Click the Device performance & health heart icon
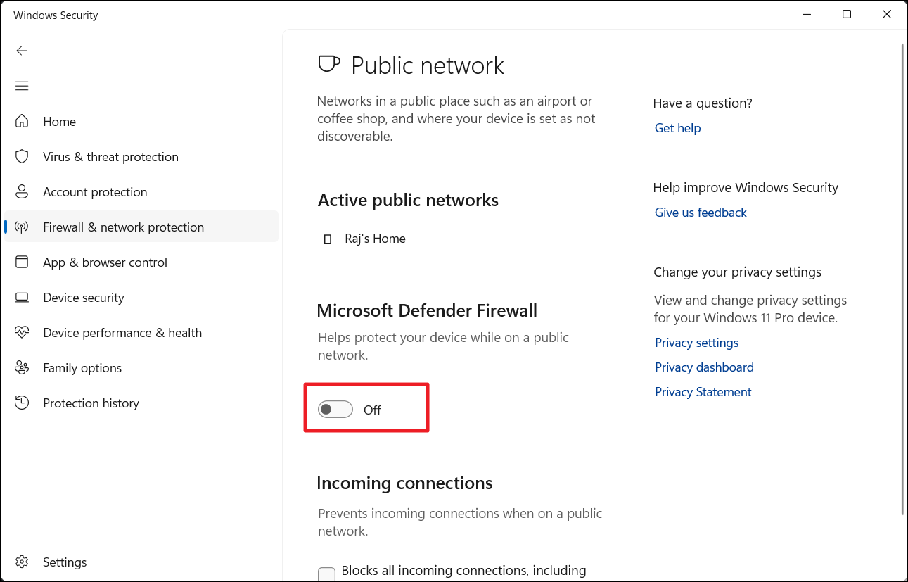 coord(22,332)
